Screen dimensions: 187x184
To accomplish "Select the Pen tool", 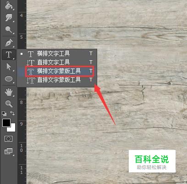I will (9, 42).
